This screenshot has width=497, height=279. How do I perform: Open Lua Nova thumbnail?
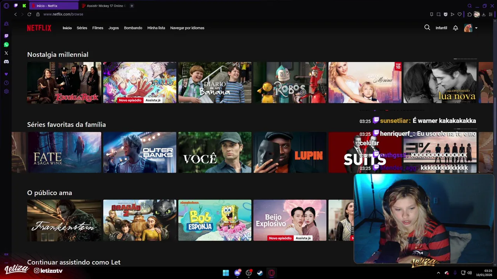tap(440, 83)
